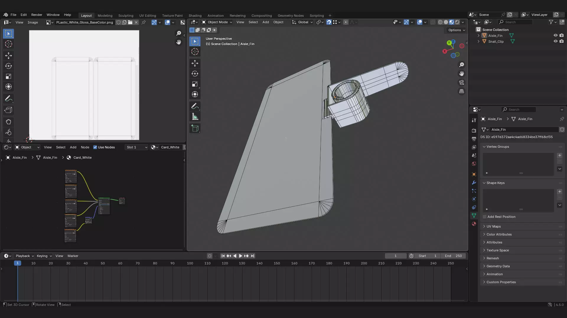The height and width of the screenshot is (318, 567).
Task: Switch to the Modeling workspace tab
Action: [105, 16]
